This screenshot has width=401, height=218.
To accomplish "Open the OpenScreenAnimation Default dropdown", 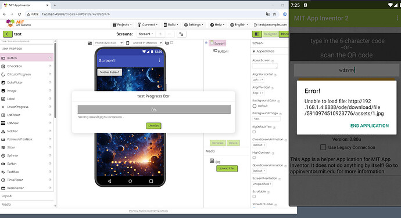I will 259,171.
